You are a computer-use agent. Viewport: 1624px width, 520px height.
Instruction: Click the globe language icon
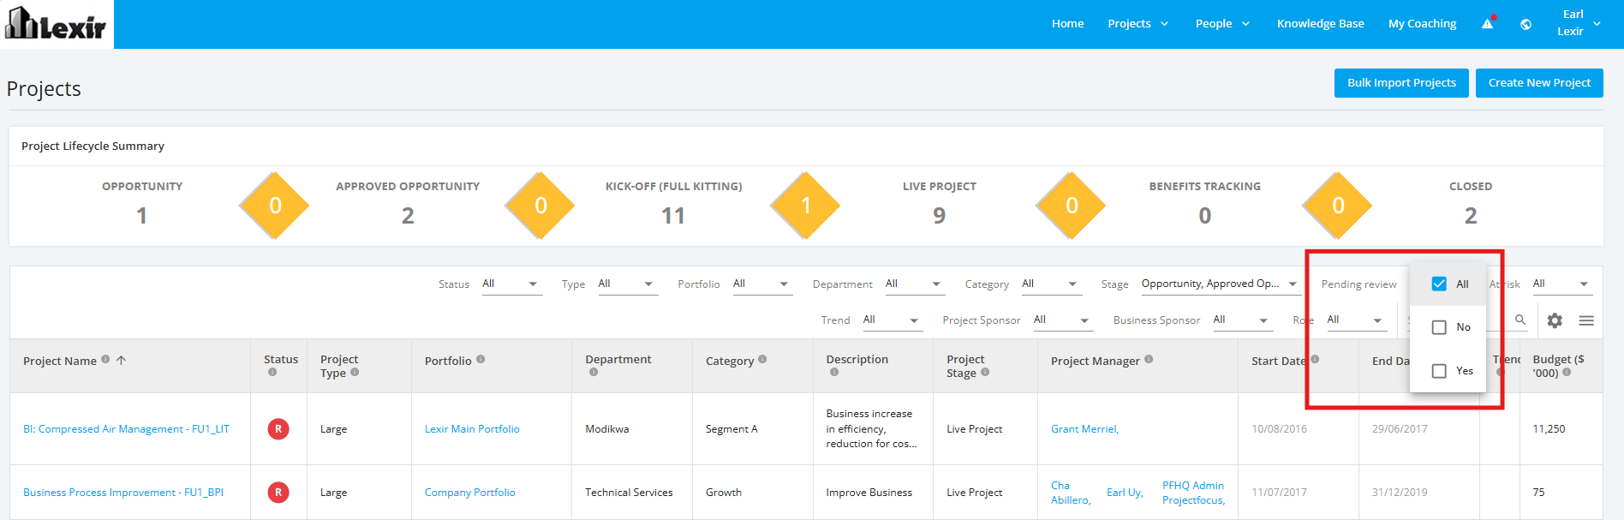(1525, 24)
